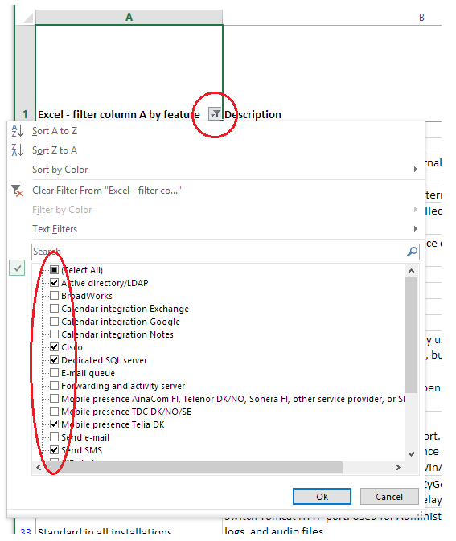
Task: Confirm the filter with OK
Action: coord(322,497)
